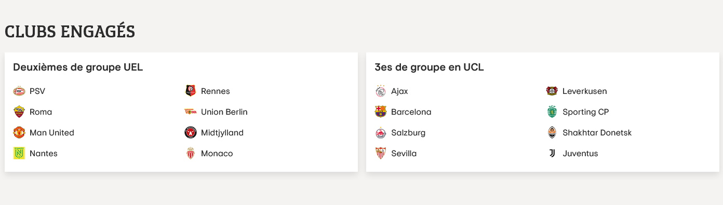Click the Ajax club crest icon
The width and height of the screenshot is (723, 205).
(381, 91)
